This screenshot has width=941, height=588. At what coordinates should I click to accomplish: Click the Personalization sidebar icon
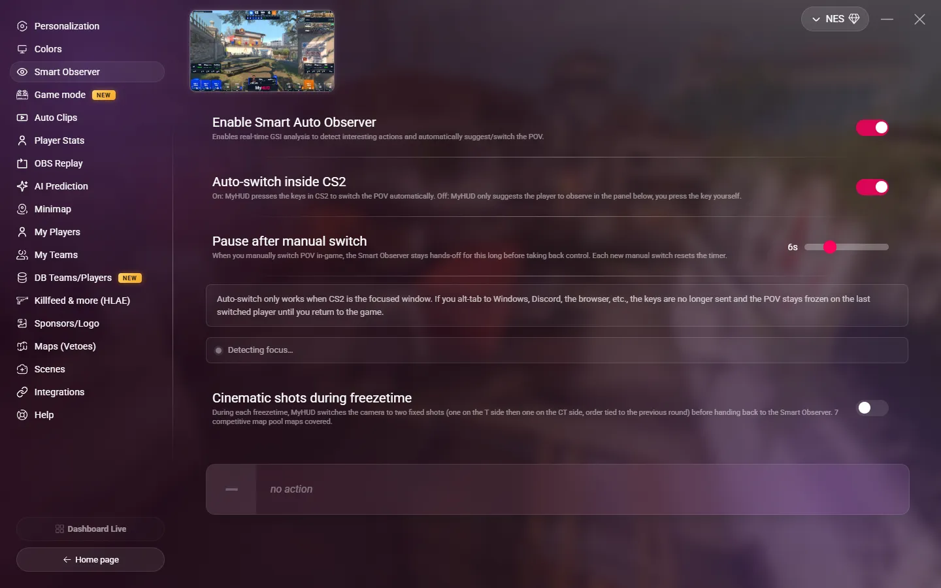(22, 26)
